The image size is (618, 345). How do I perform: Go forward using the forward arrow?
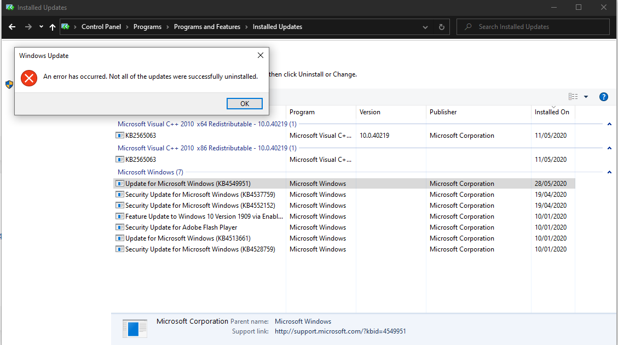pos(28,27)
